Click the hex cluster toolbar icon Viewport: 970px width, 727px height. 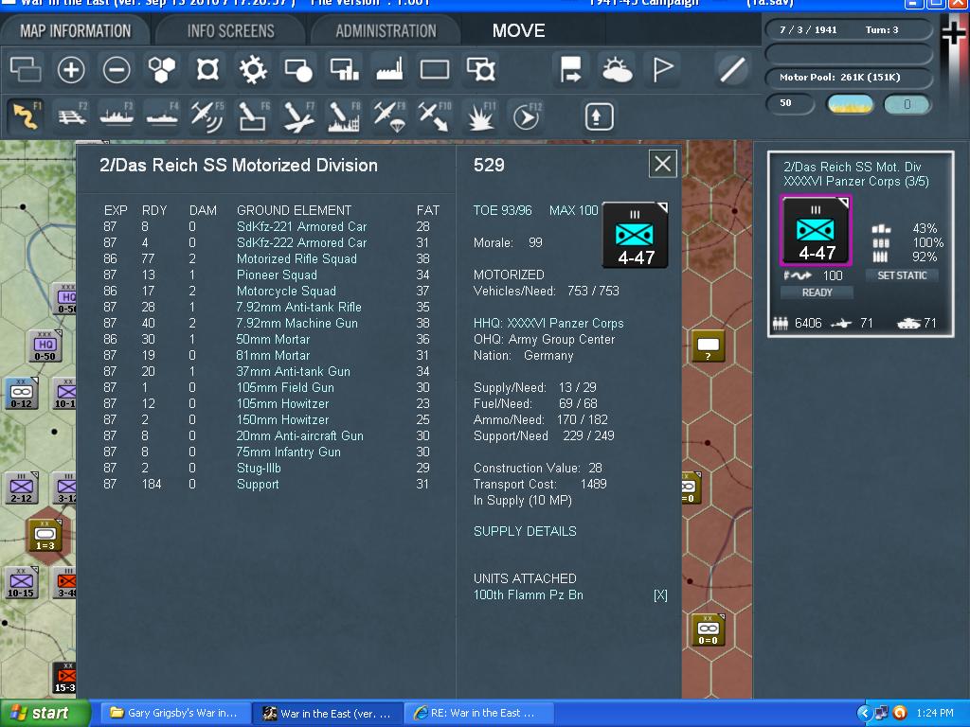coord(162,69)
